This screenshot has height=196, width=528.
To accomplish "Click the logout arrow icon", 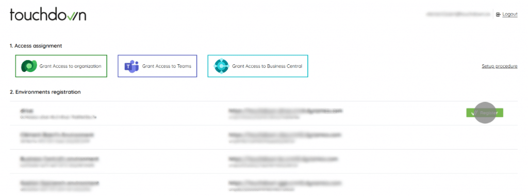I will click(x=498, y=14).
